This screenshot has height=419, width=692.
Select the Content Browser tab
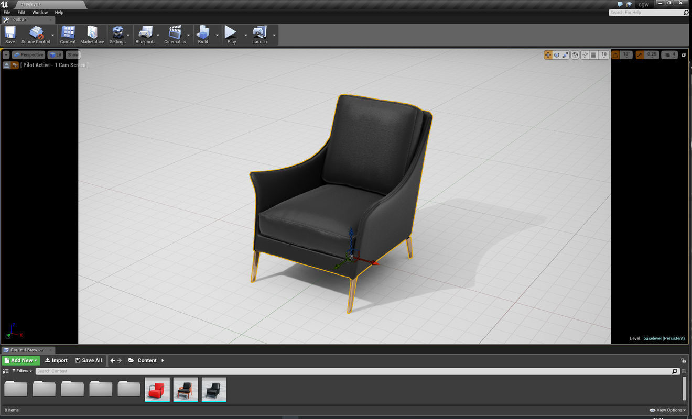pos(27,350)
